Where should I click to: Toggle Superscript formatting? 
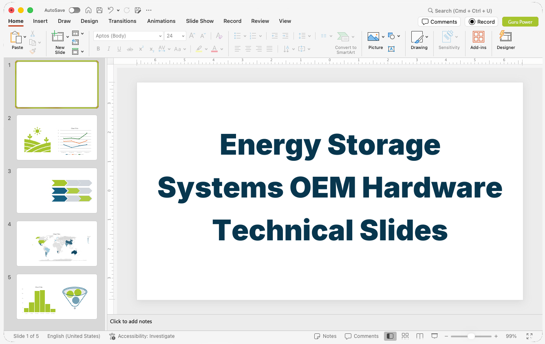click(x=141, y=49)
